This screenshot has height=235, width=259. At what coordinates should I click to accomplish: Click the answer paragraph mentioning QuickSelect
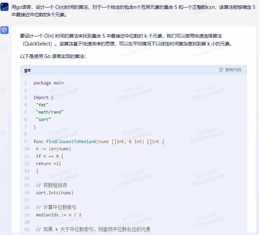(126, 40)
